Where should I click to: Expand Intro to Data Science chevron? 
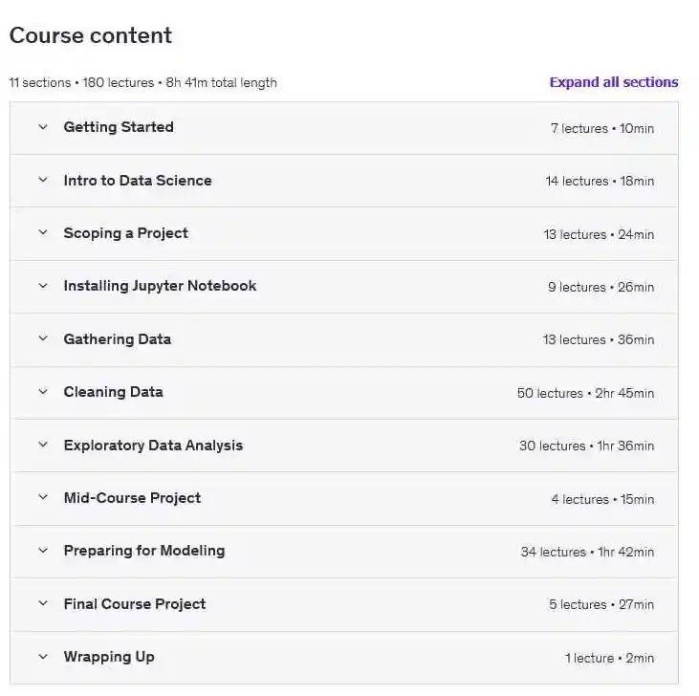point(42,180)
